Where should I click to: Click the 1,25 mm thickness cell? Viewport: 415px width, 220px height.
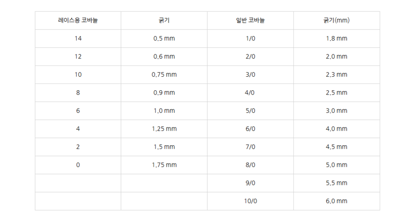coord(164,129)
